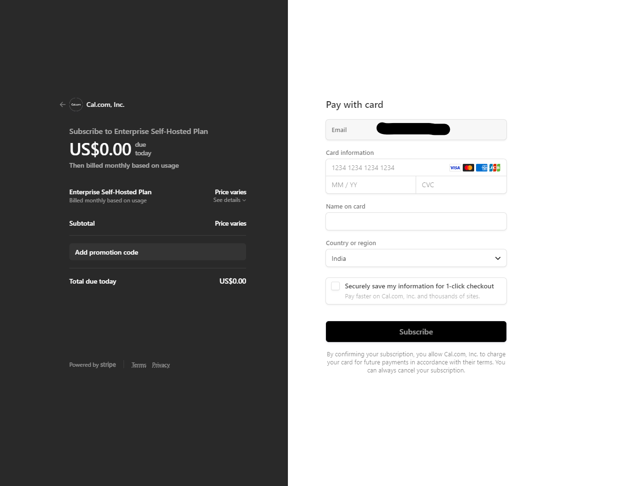Image resolution: width=639 pixels, height=486 pixels.
Task: Click the Mastercard icon
Action: click(x=468, y=168)
